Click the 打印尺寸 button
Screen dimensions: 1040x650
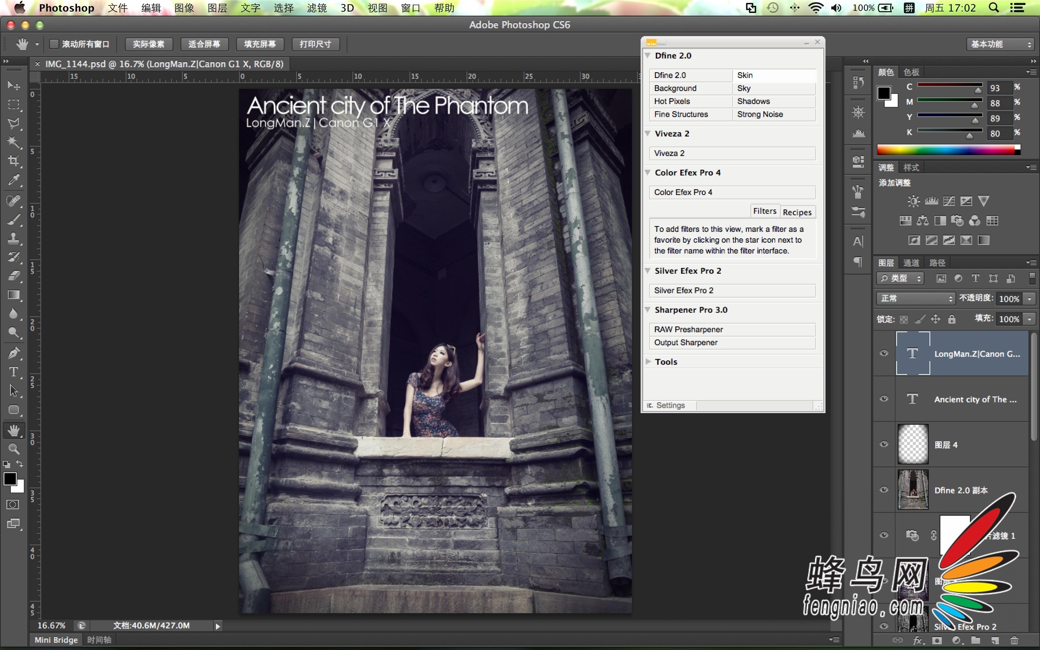tap(316, 44)
